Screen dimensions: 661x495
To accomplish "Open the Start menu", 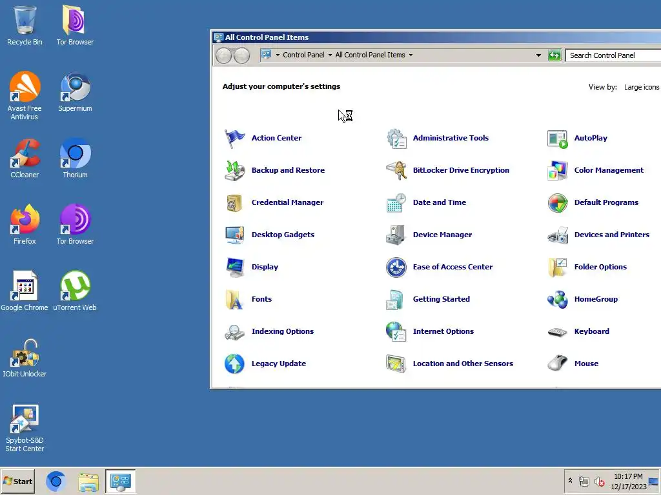I will click(17, 481).
